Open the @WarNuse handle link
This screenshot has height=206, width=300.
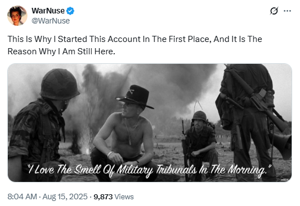[50, 21]
